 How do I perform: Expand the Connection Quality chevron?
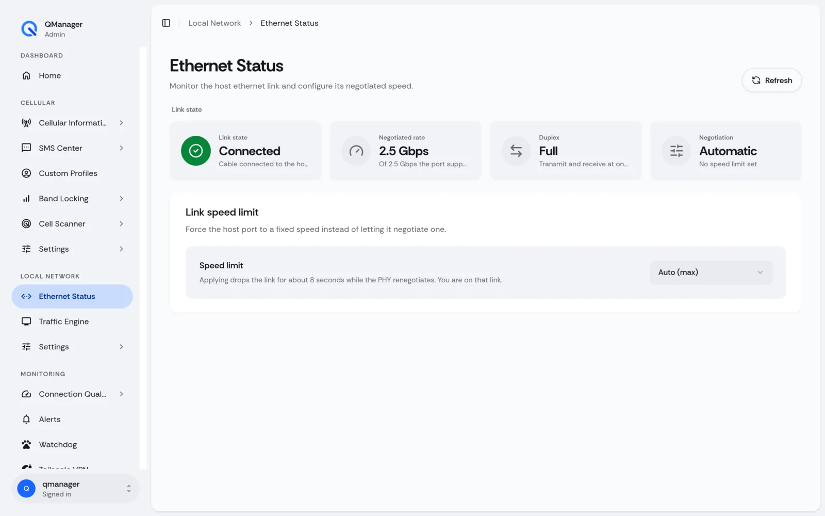coord(122,394)
